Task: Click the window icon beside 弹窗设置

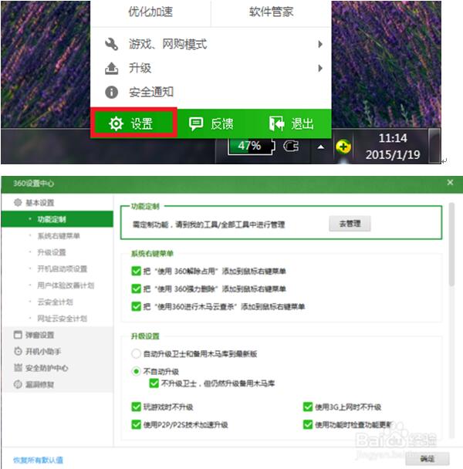Action: pos(18,335)
